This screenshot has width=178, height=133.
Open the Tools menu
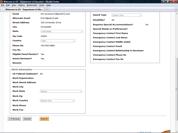[x=42, y=5]
